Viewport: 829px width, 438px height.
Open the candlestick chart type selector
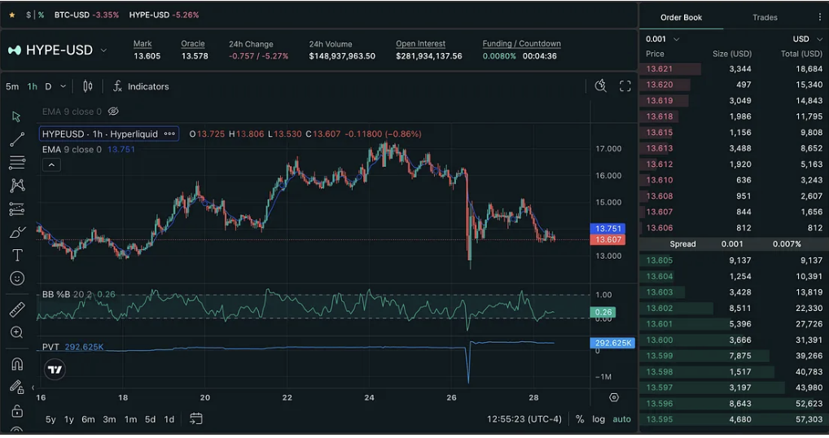pos(88,86)
